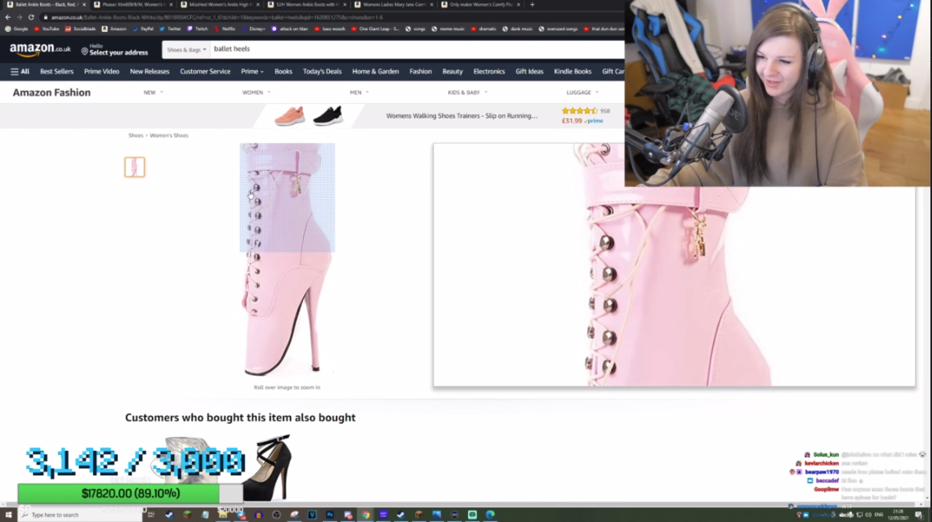Open the YouTube bookmark

click(x=47, y=29)
